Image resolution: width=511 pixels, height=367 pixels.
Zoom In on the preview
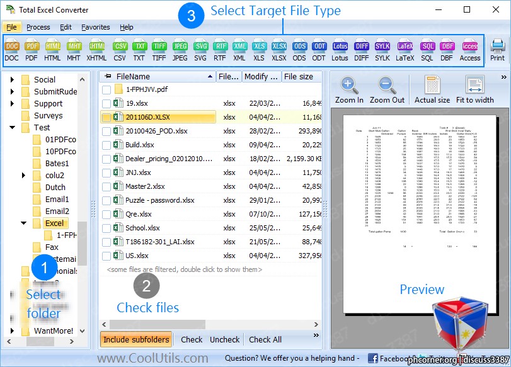pos(349,90)
